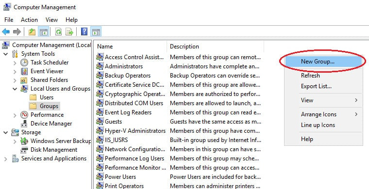Image resolution: width=369 pixels, height=189 pixels.
Task: Toggle the Show/Hide Console Tree icon
Action: click(44, 31)
